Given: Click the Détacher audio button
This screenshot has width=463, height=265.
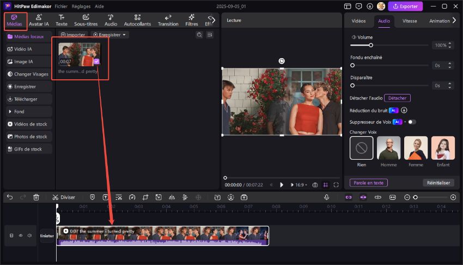Looking at the screenshot, I should point(397,98).
